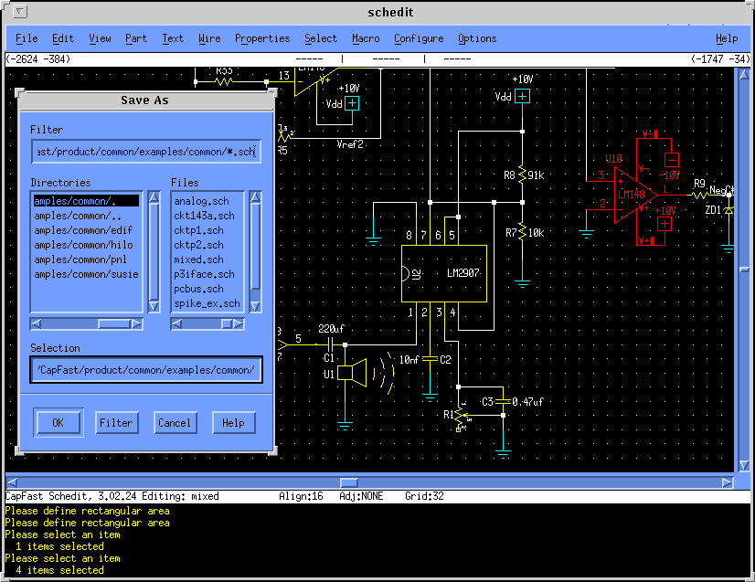Click Files list scroll down arrow
Screen dimensions: 755x582
tap(256, 306)
